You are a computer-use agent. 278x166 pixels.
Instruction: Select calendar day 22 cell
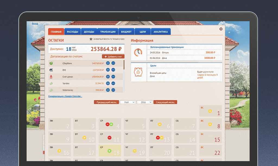210,151
